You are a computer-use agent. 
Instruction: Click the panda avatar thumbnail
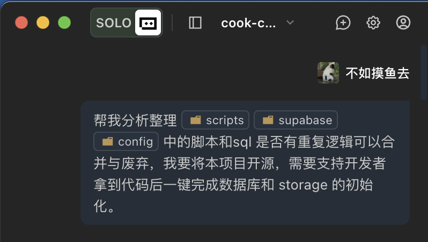point(328,73)
